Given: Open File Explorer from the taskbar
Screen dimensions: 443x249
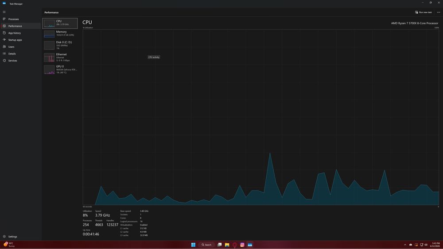Looking at the screenshot, I should click(x=227, y=245).
